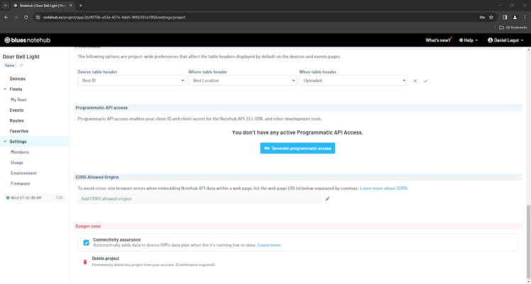531x284 pixels.
Task: Open What's new link
Action: (x=438, y=40)
